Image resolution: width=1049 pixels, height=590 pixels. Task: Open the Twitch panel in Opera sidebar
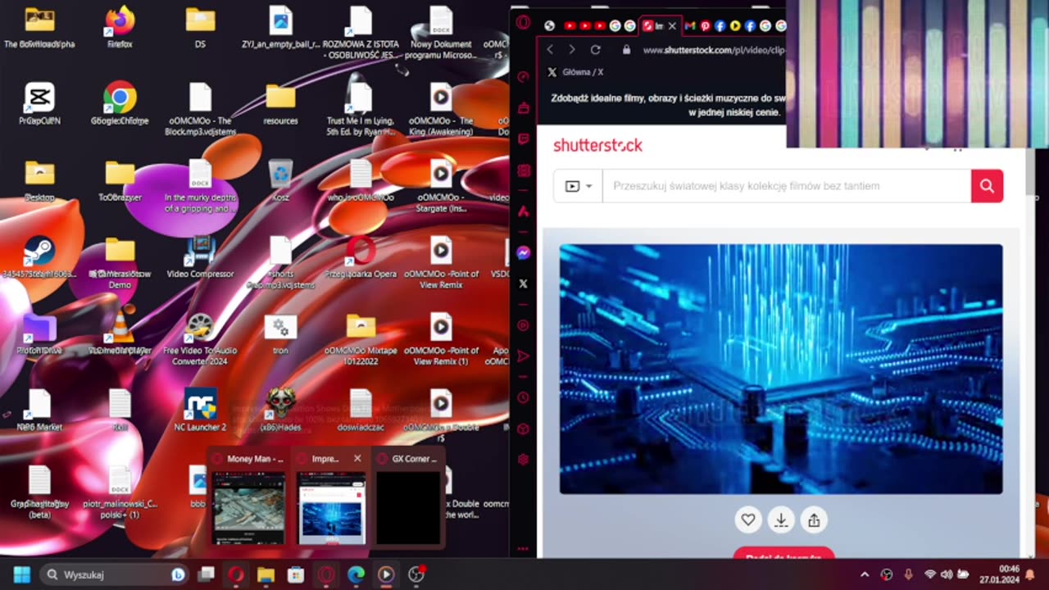coord(523,139)
